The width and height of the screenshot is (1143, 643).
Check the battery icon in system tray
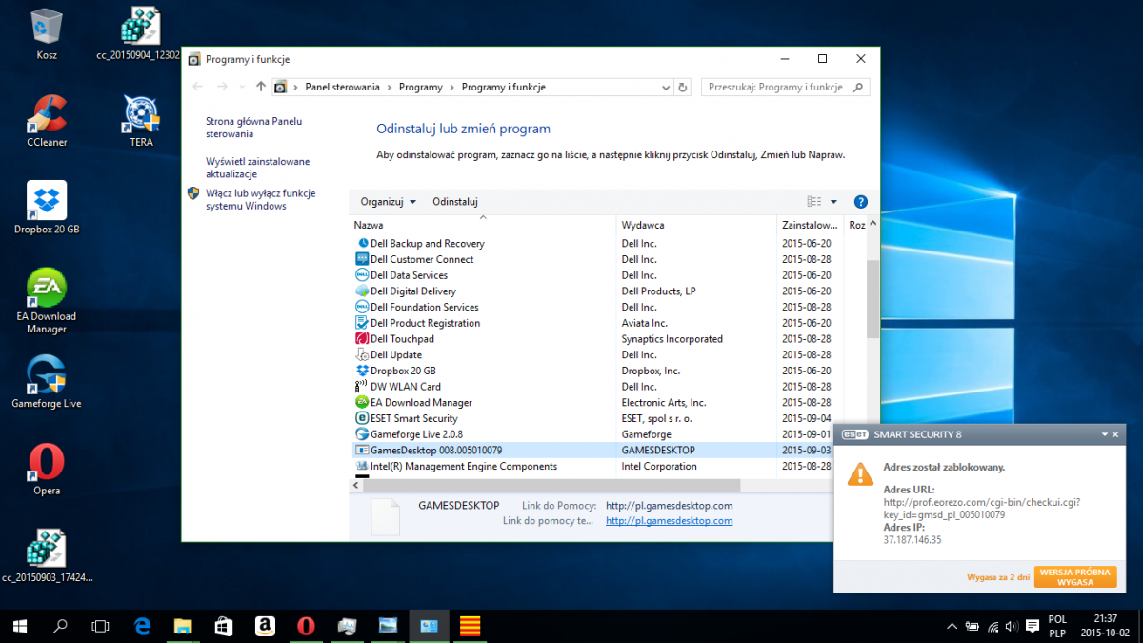[x=972, y=626]
